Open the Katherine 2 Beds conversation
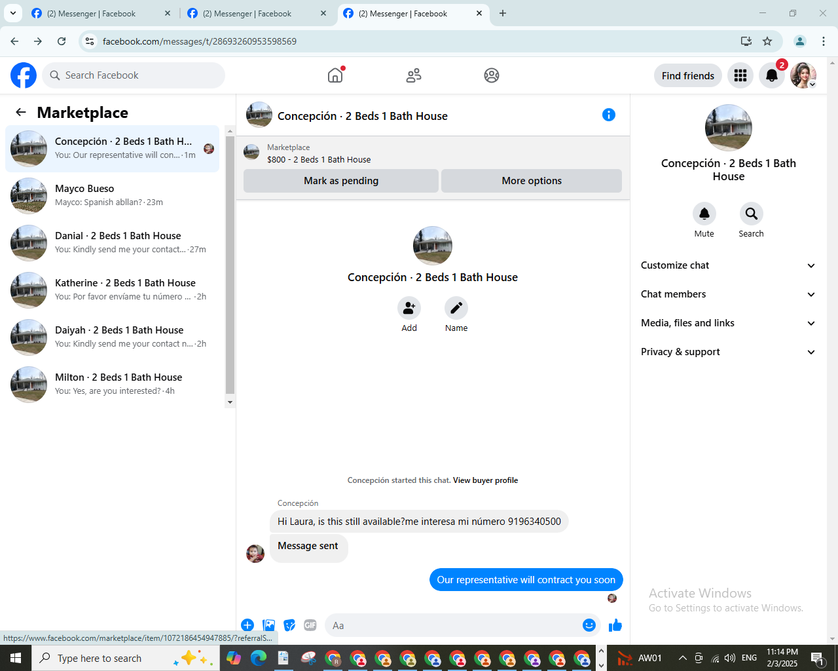 pyautogui.click(x=112, y=290)
